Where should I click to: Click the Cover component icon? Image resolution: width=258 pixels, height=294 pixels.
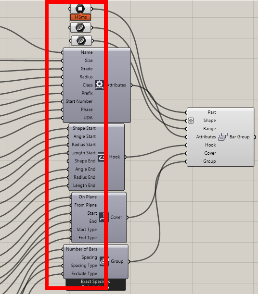click(x=104, y=217)
